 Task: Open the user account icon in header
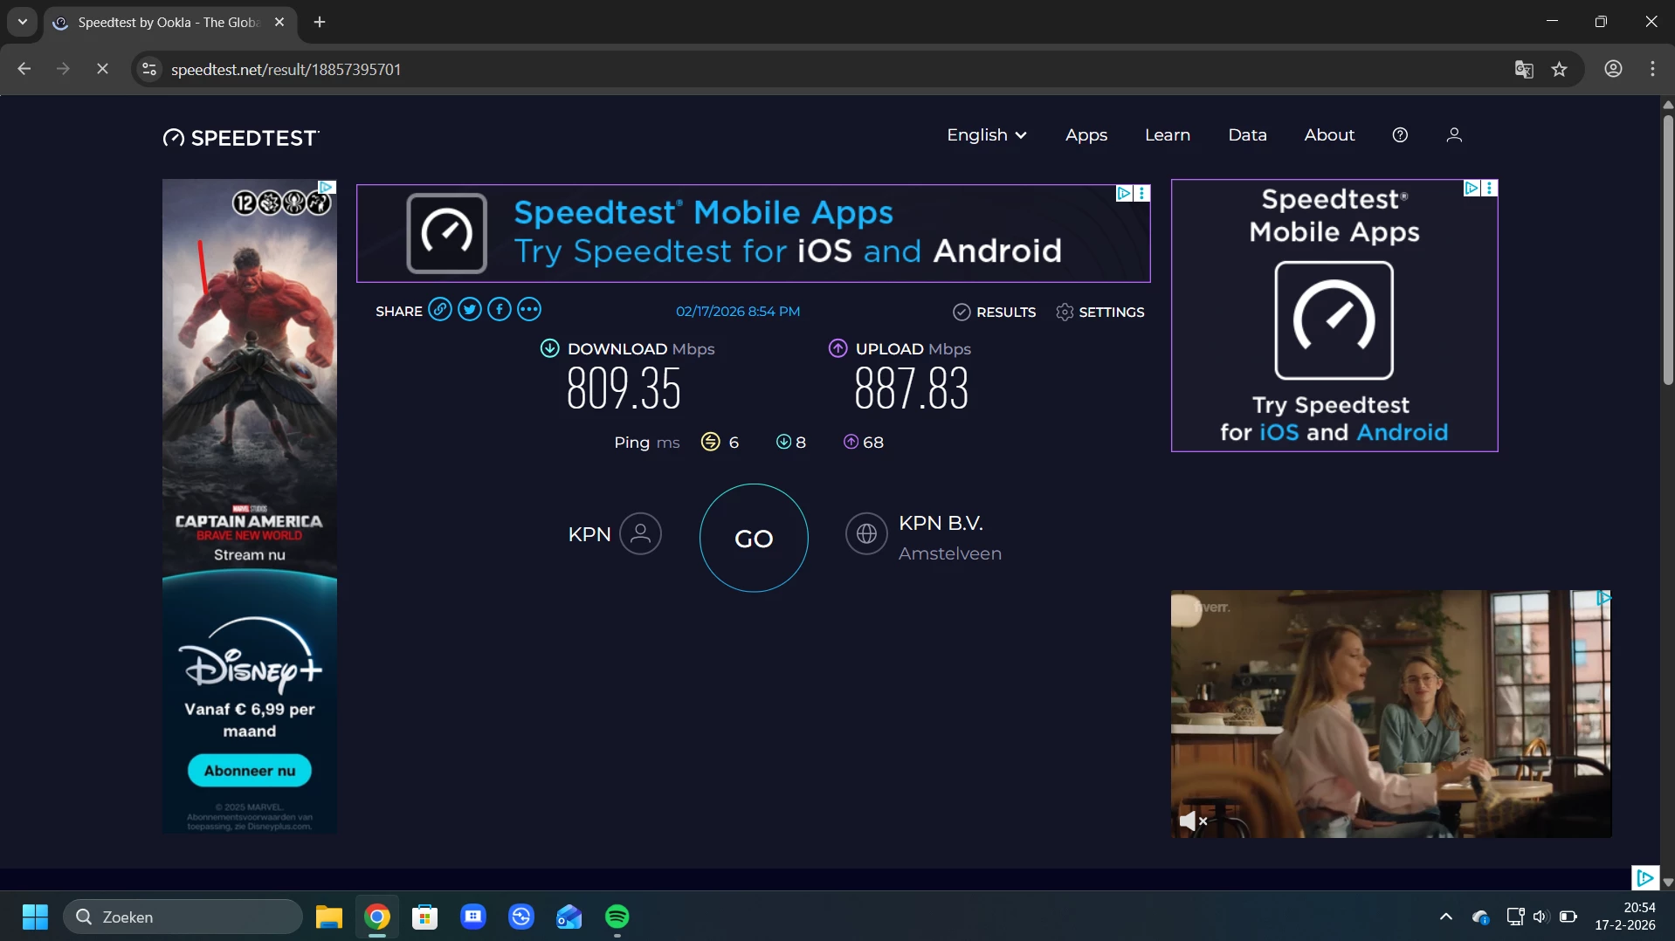(1454, 135)
